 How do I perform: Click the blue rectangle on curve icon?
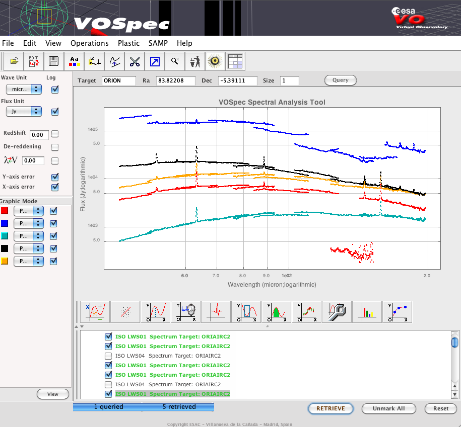point(246,312)
